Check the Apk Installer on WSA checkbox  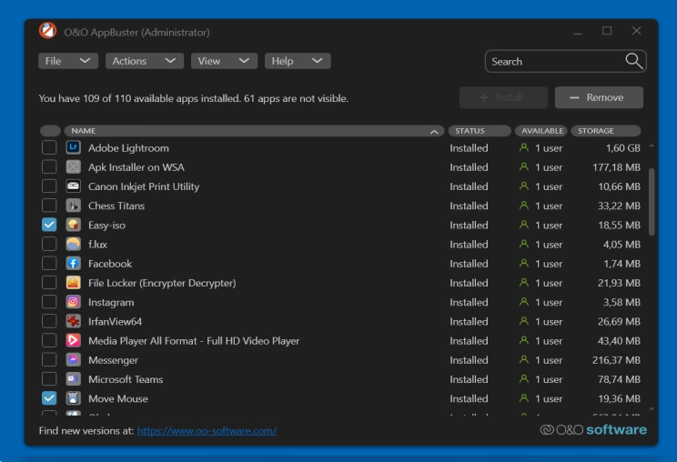point(49,167)
